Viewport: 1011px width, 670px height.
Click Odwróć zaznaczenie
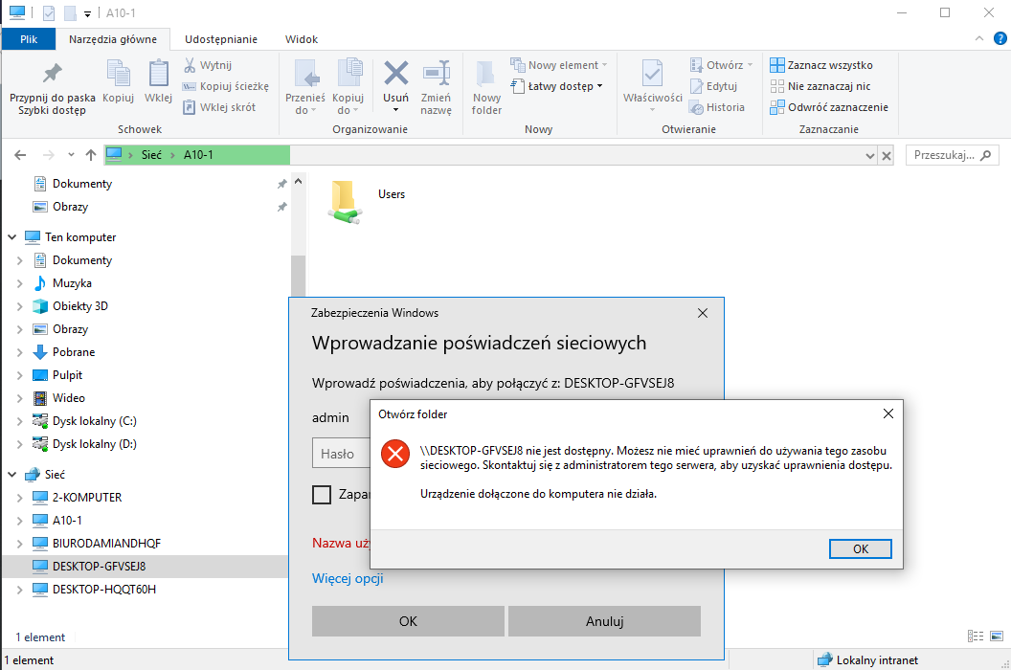click(x=829, y=107)
